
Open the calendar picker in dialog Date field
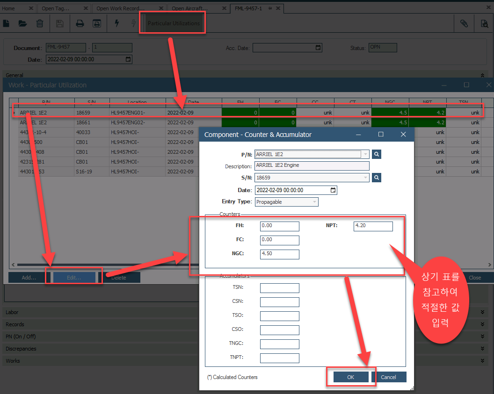(x=333, y=190)
